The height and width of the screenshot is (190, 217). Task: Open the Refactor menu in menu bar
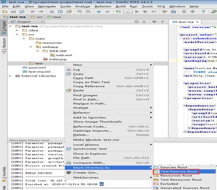[103, 6]
